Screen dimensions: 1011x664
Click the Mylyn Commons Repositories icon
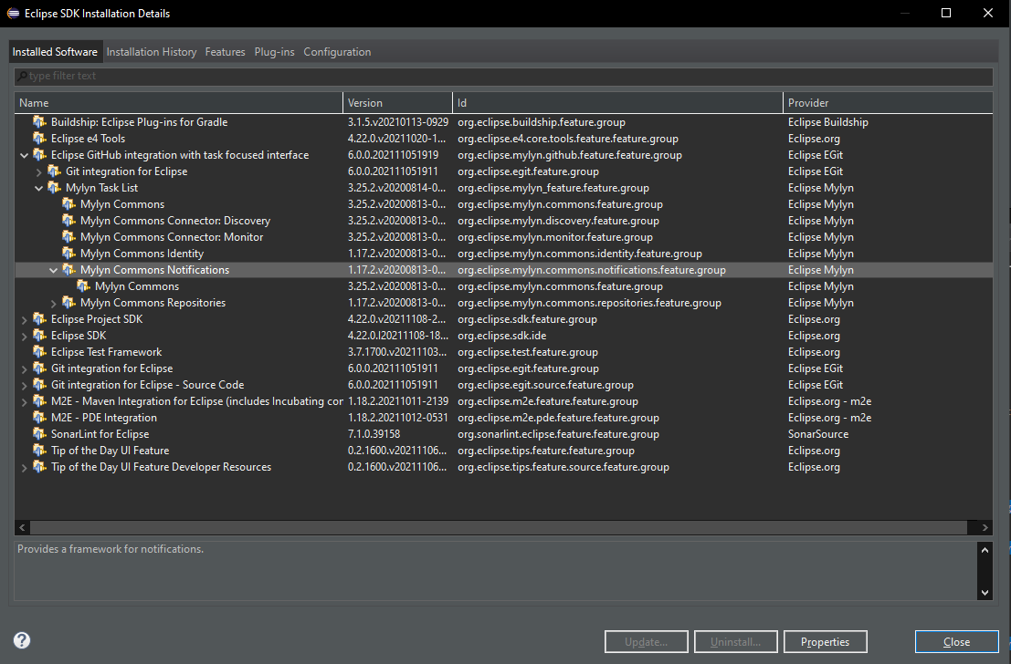tap(69, 303)
